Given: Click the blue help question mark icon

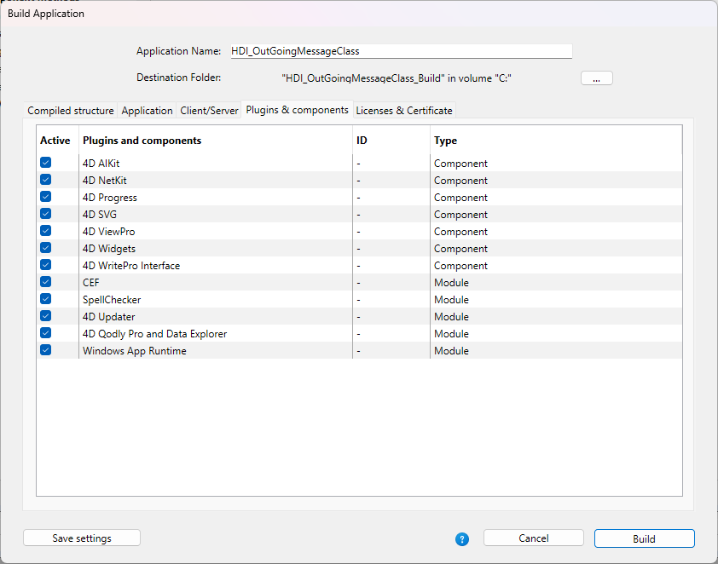Looking at the screenshot, I should [462, 538].
